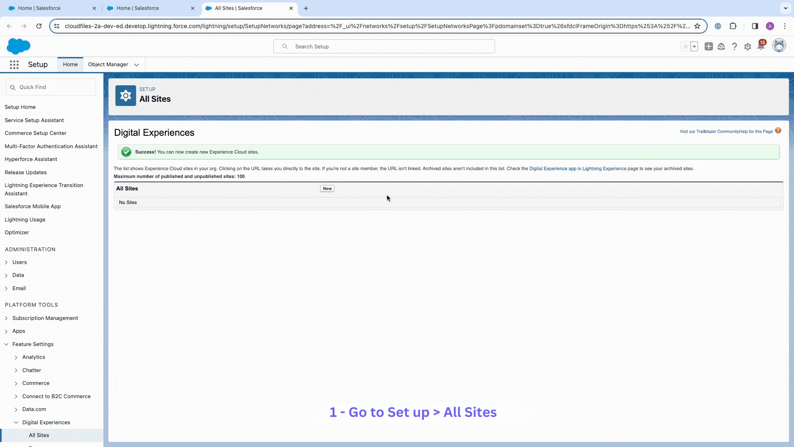Toggle the Commerce expander in Feature Settings
The height and width of the screenshot is (447, 794).
coord(17,383)
